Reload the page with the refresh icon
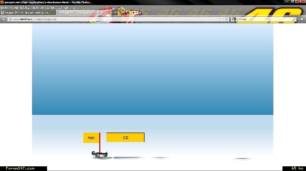The height and width of the screenshot is (171, 306). click(x=226, y=19)
